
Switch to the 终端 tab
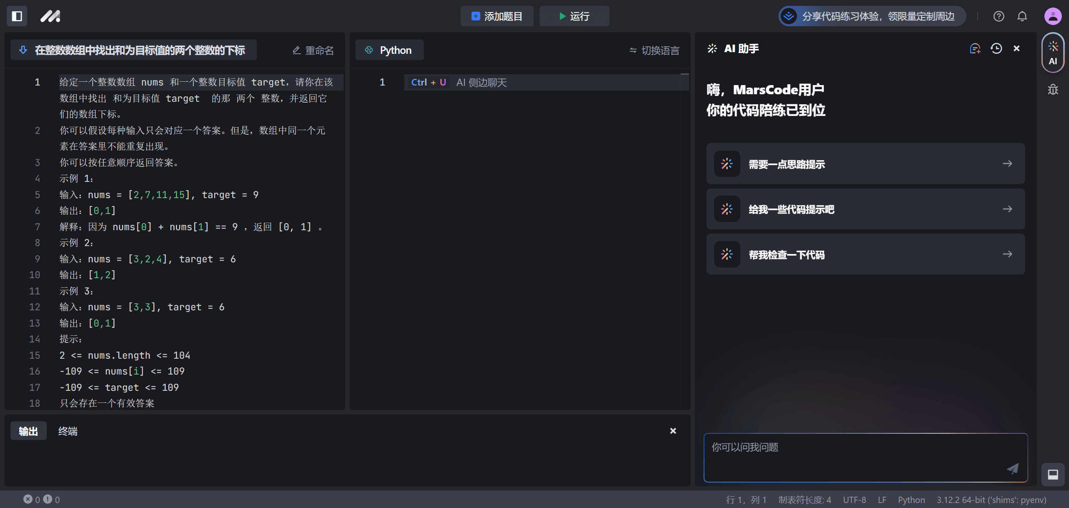(x=68, y=431)
